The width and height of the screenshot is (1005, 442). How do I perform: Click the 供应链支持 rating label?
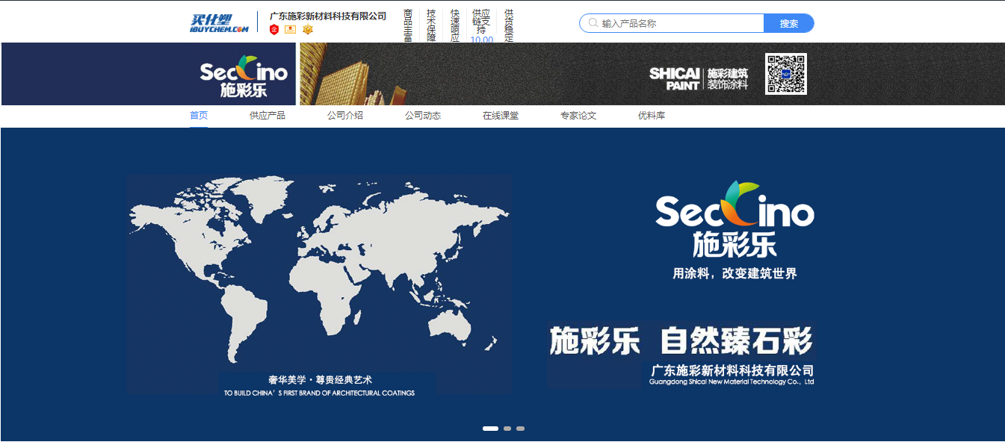click(481, 22)
